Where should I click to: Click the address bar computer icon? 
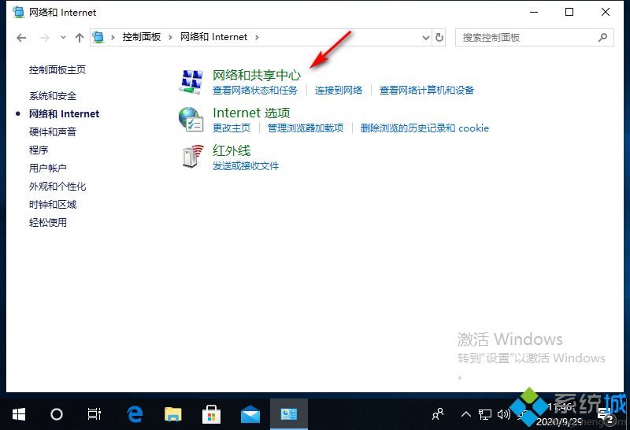[x=98, y=37]
